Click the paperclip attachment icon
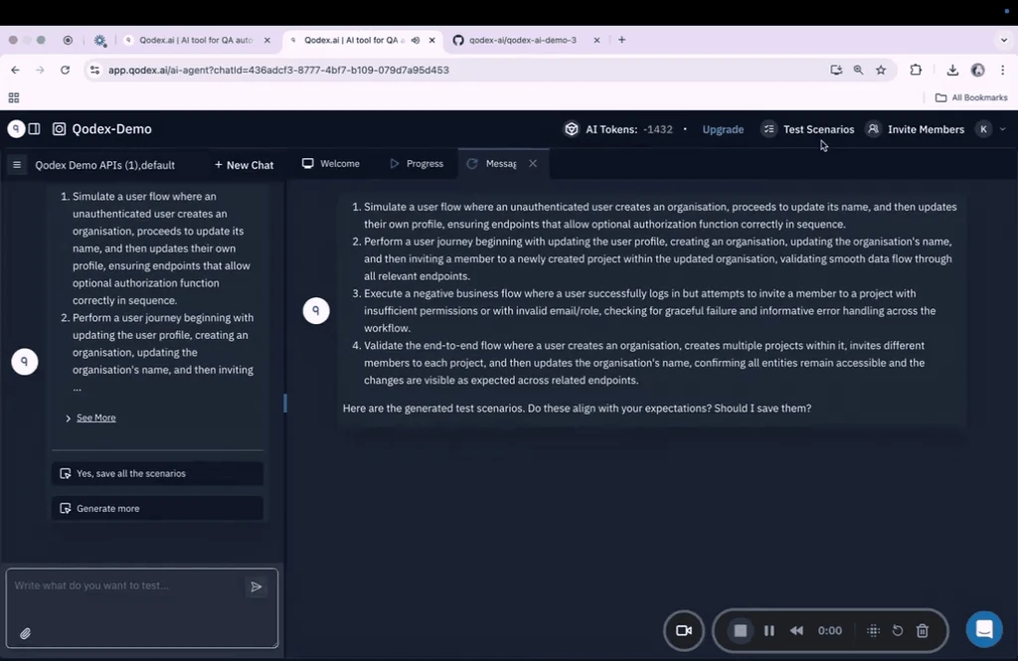This screenshot has height=661, width=1018. 26,633
